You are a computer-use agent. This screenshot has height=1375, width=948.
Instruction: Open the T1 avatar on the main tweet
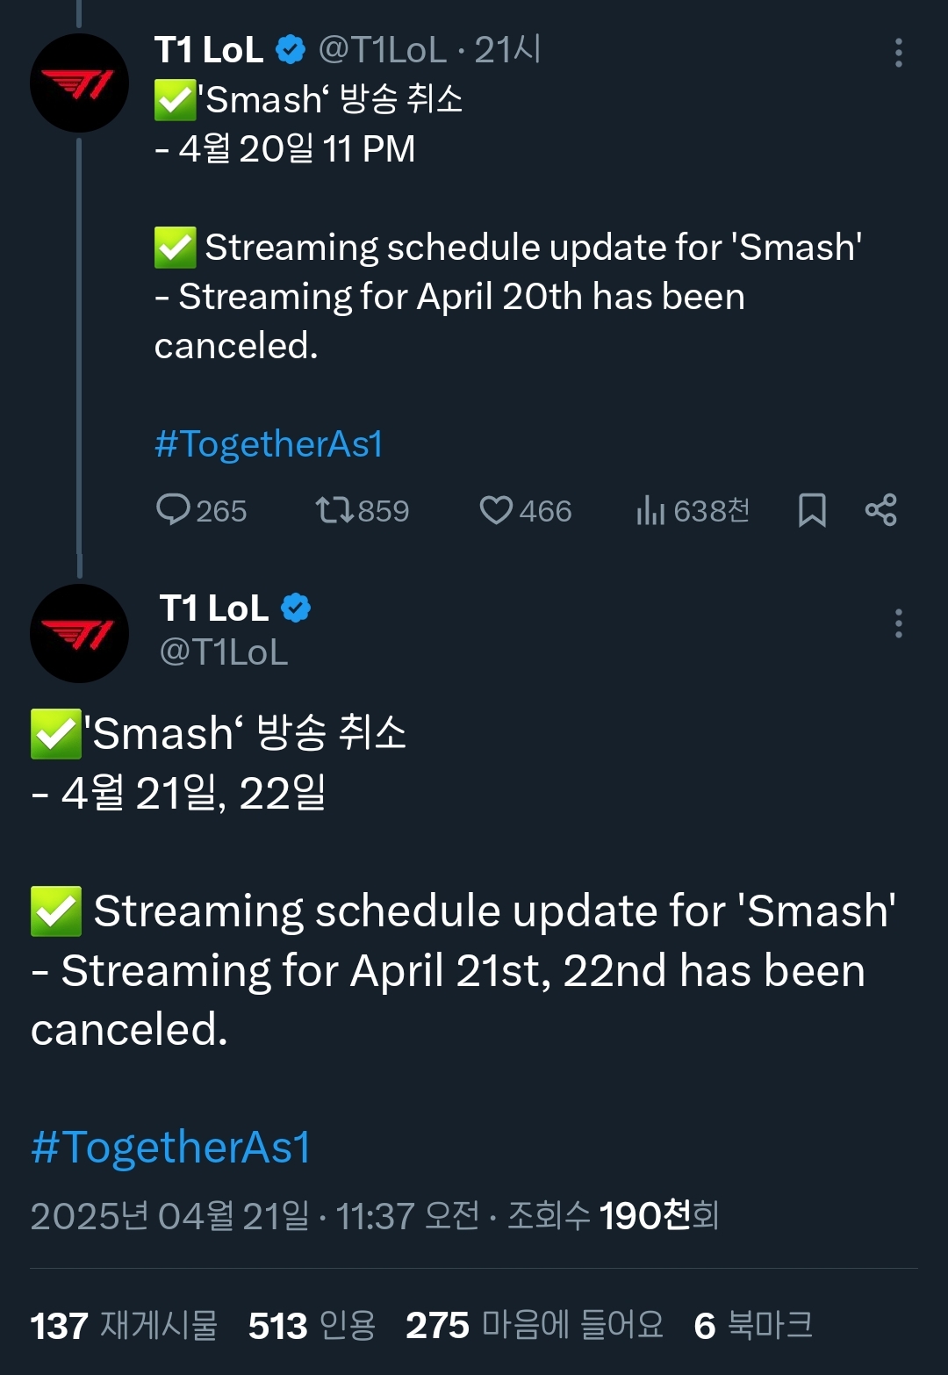tap(79, 633)
